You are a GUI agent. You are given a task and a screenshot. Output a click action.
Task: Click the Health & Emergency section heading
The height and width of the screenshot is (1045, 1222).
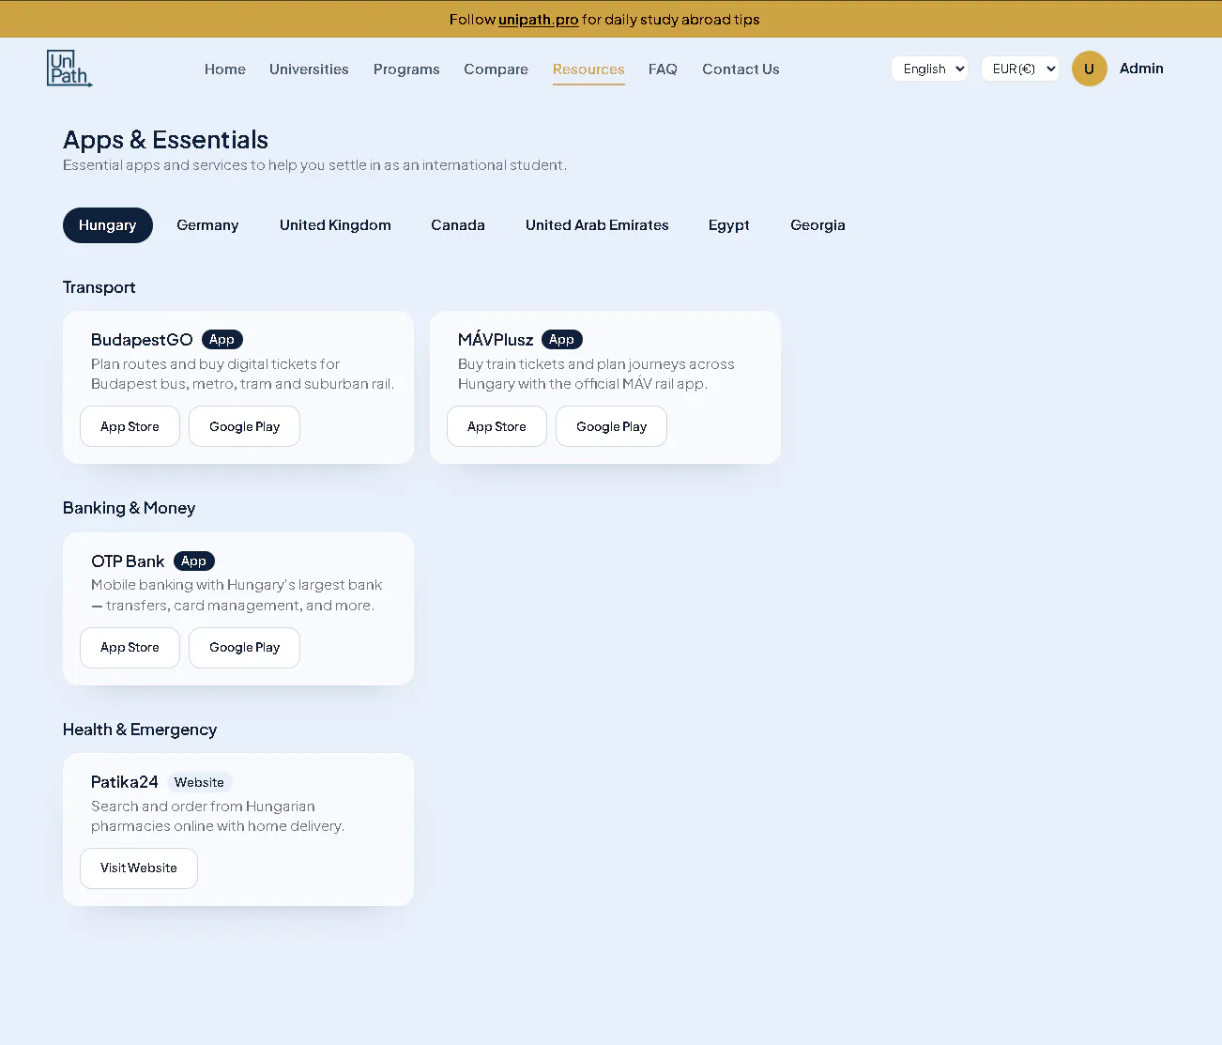click(140, 730)
